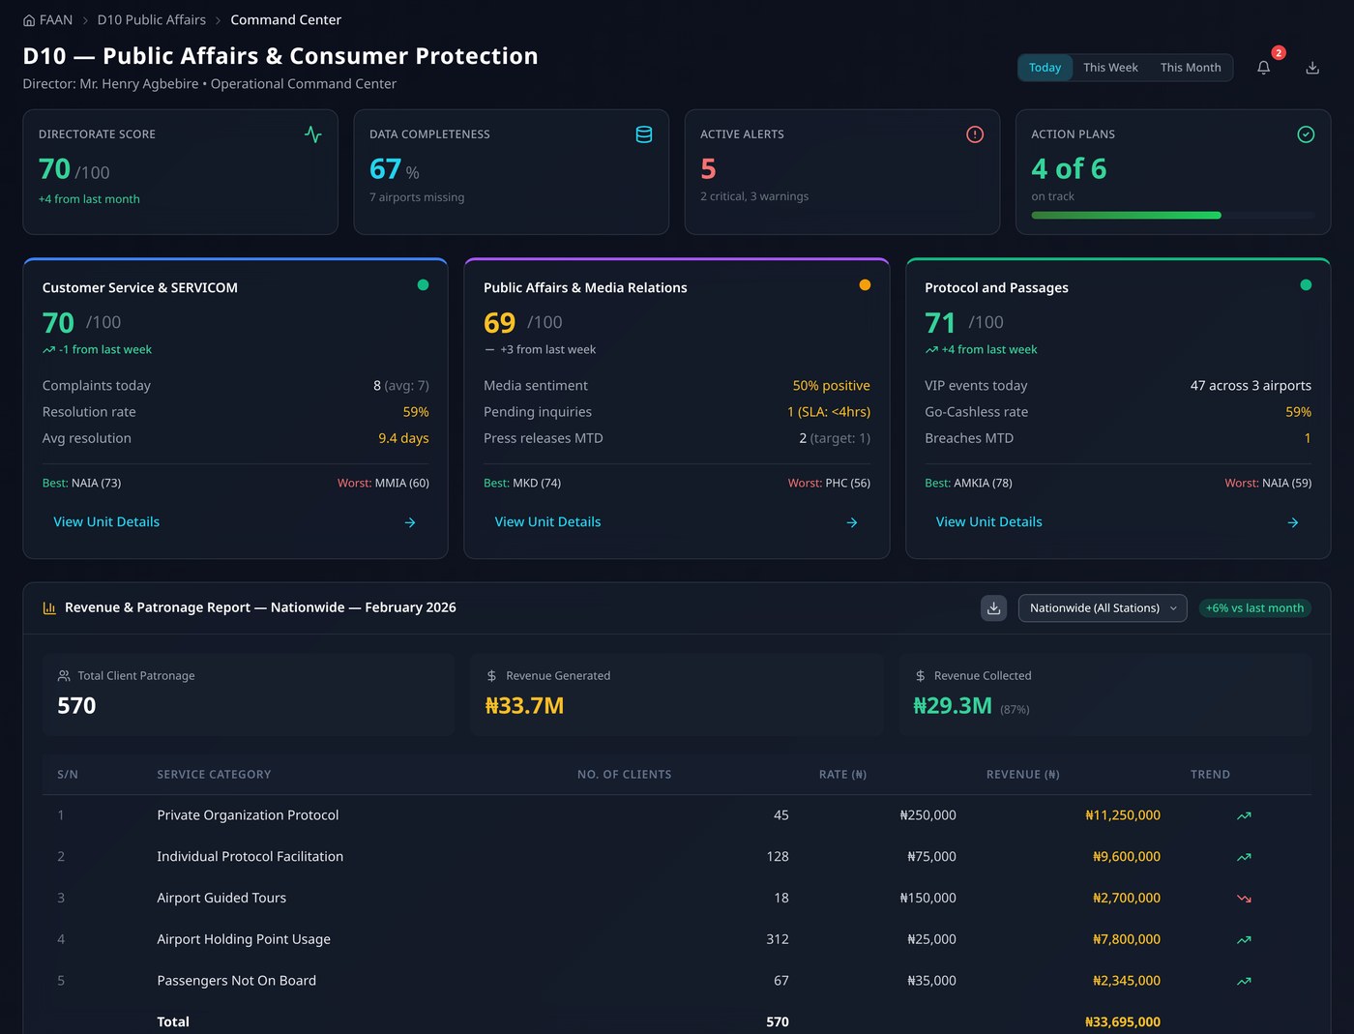Download the Revenue & Patronage report
This screenshot has width=1354, height=1034.
click(993, 607)
